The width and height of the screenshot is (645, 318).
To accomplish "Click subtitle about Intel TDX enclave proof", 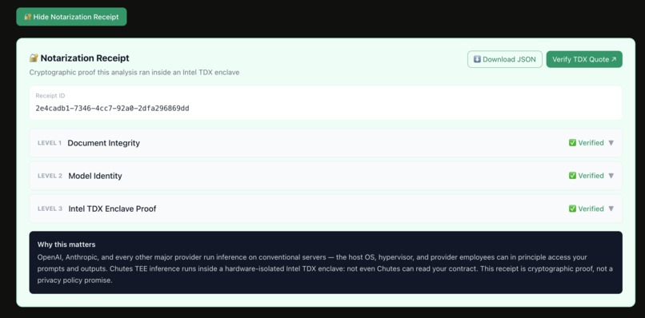I will tap(134, 73).
